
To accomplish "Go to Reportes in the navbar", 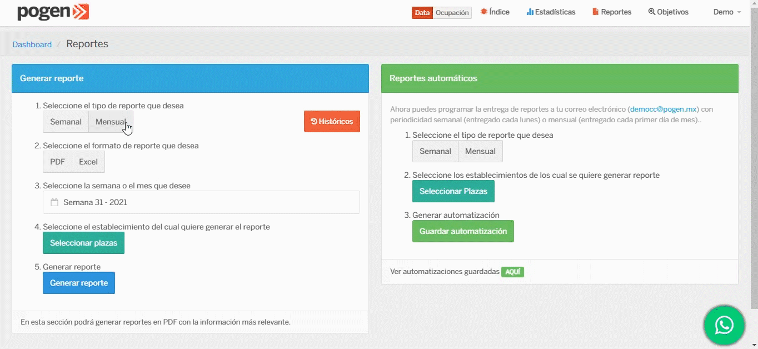I will [x=611, y=12].
